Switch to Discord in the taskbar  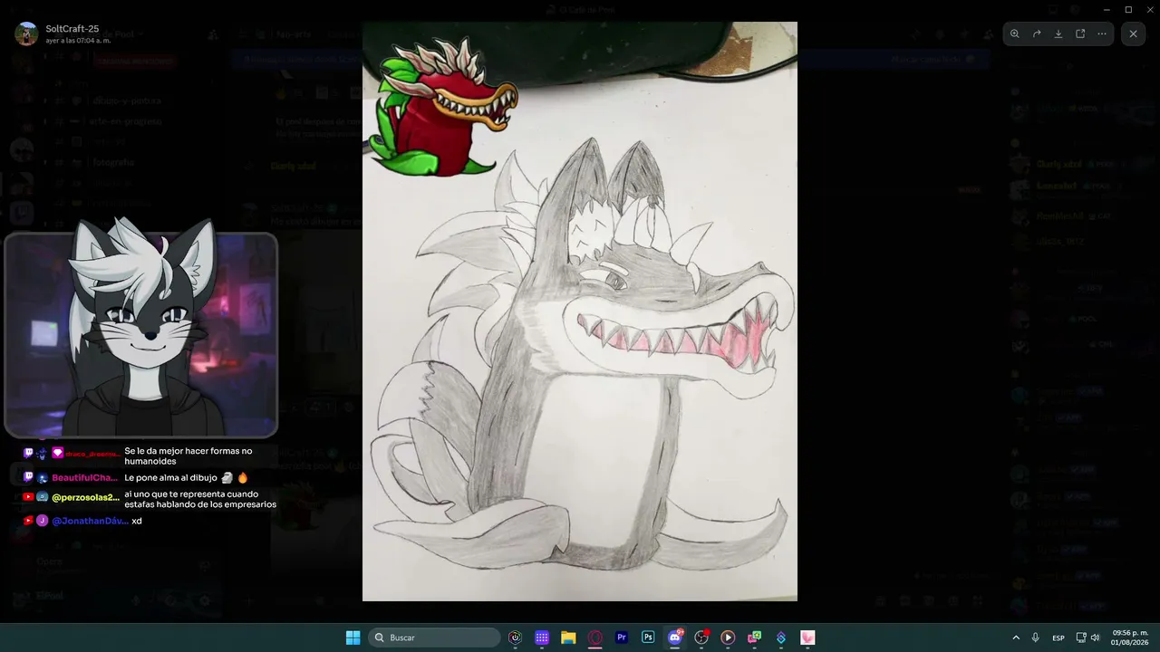pyautogui.click(x=675, y=638)
